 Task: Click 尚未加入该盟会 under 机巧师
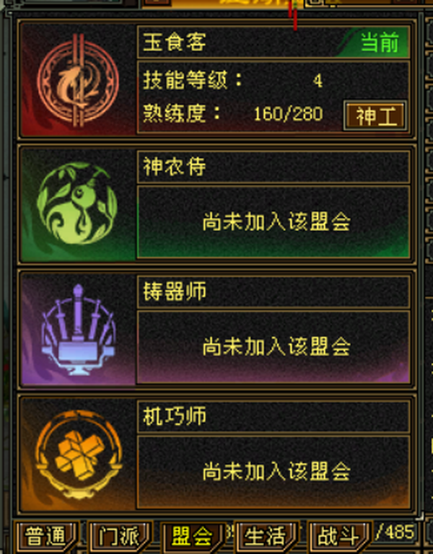(276, 471)
